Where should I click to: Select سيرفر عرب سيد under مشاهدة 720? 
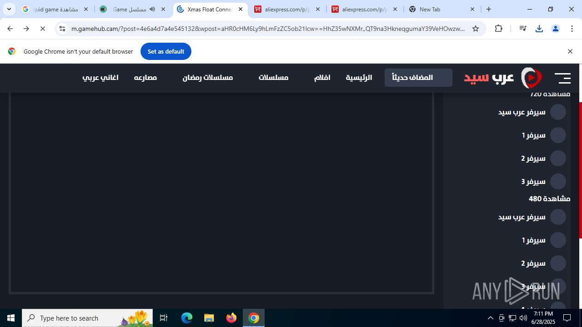532,112
